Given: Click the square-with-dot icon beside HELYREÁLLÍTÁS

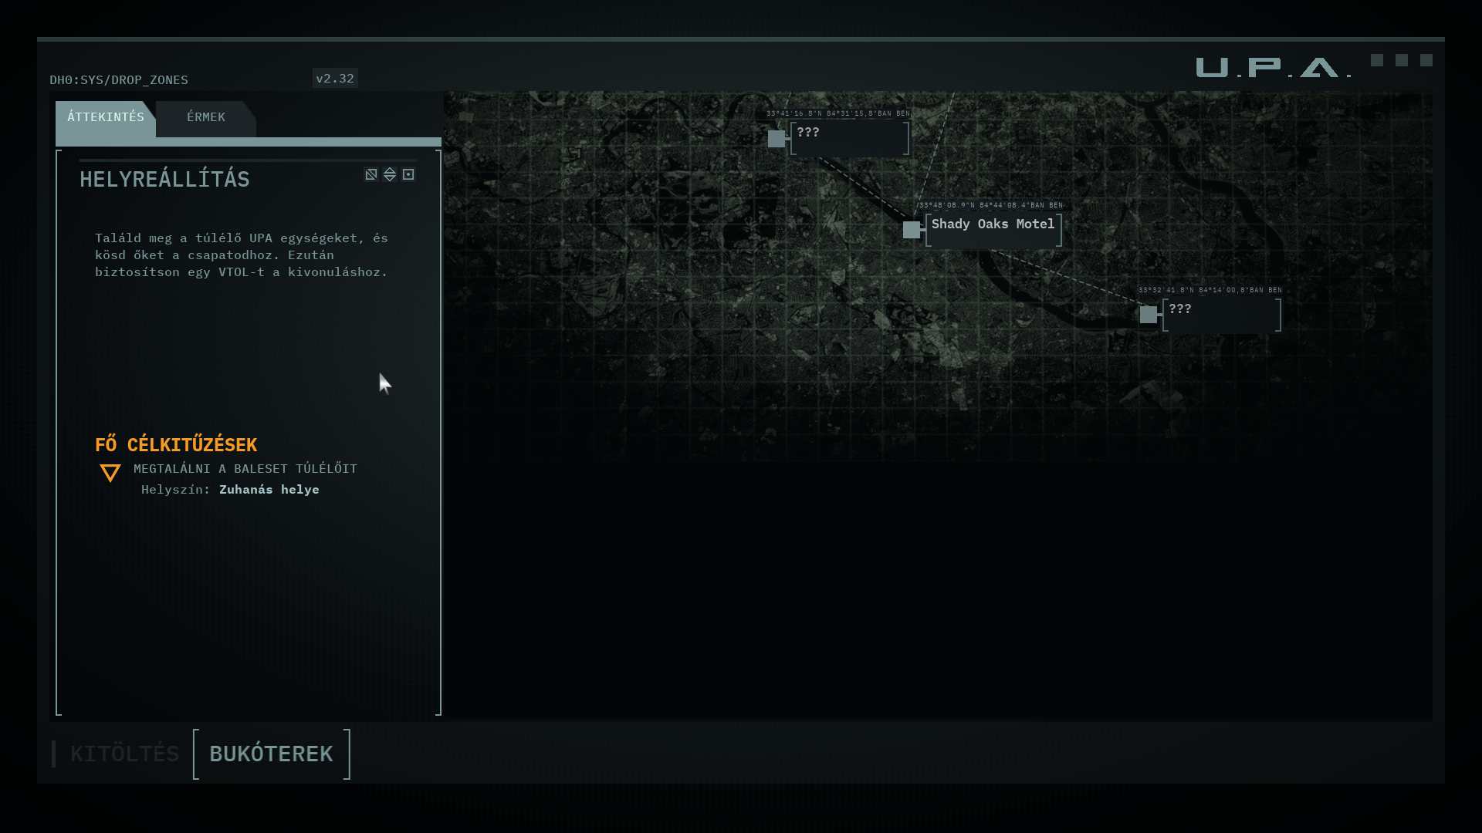Looking at the screenshot, I should 408,174.
